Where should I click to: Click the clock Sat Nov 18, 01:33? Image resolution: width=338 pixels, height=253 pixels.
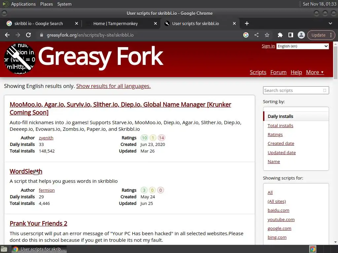pos(320,4)
